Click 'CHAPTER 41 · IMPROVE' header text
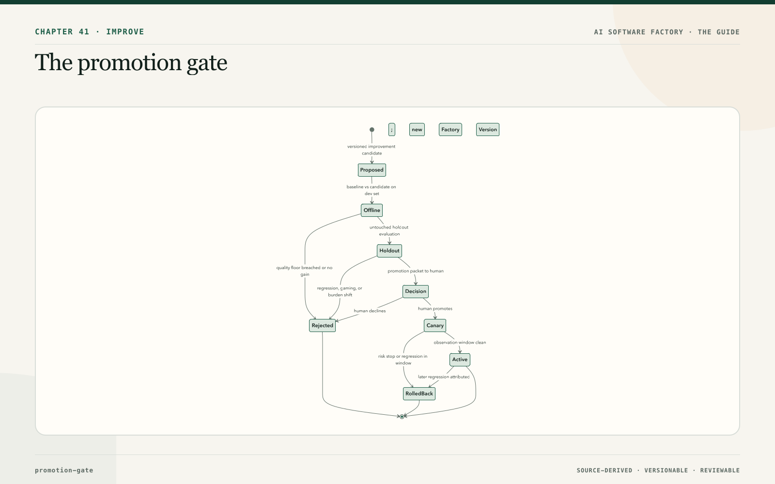Screen dimensions: 775x484 [90, 32]
